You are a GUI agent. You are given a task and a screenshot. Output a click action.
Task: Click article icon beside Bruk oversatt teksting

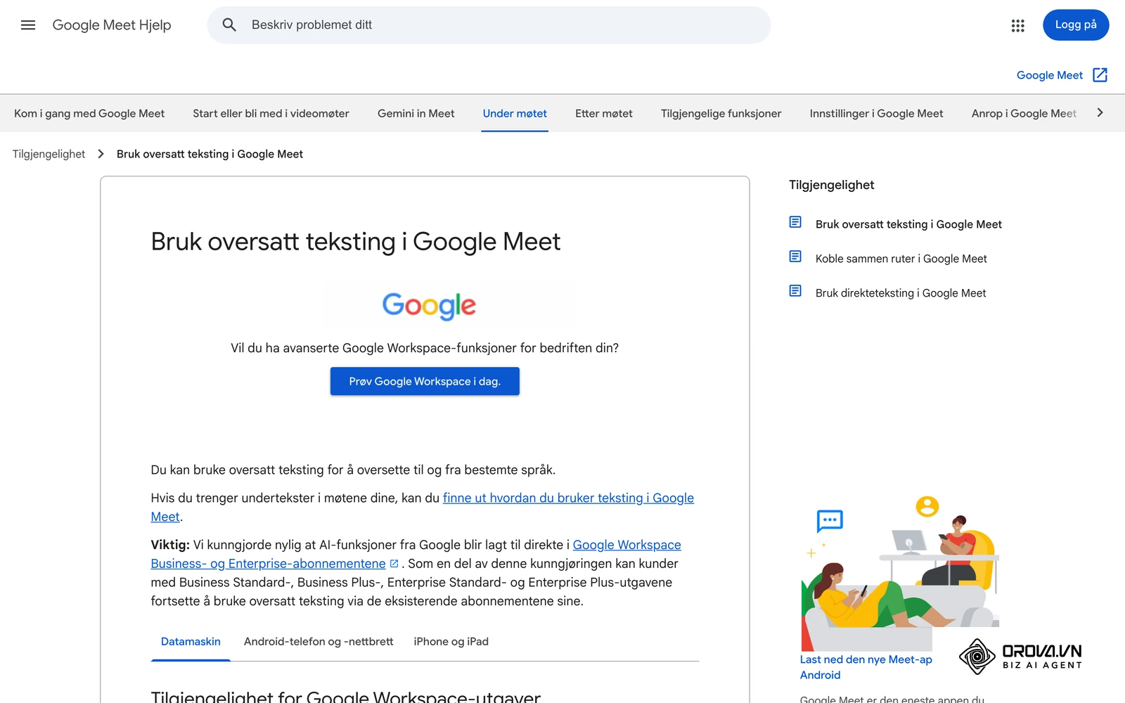(795, 223)
